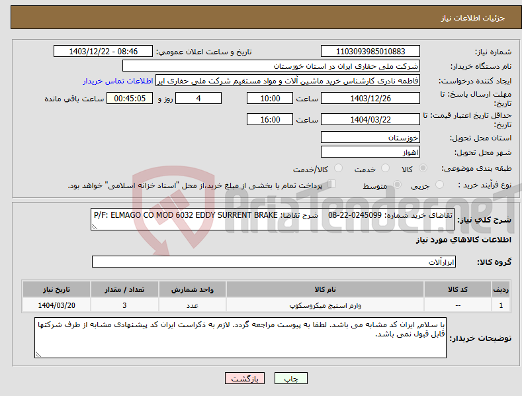Image resolution: width=522 pixels, height=396 pixels.
Task: Click the ردیف column header
Action: pyautogui.click(x=501, y=289)
